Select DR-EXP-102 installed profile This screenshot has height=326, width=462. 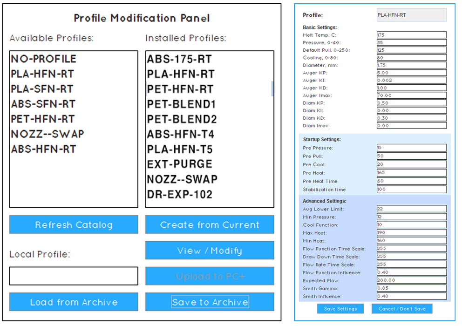[180, 195]
